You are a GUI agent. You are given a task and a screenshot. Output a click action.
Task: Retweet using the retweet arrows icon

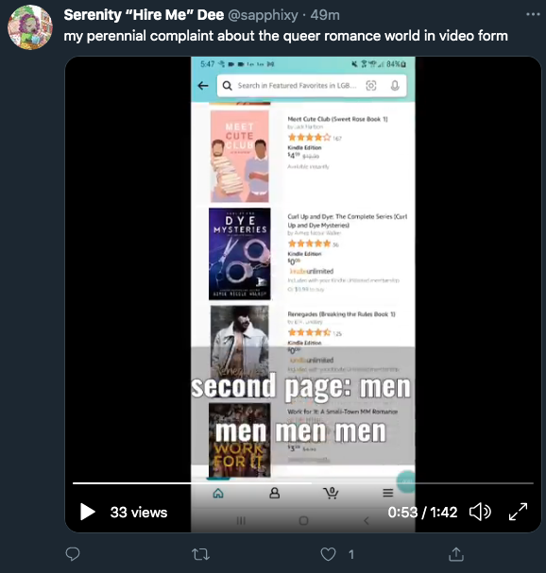pos(200,554)
